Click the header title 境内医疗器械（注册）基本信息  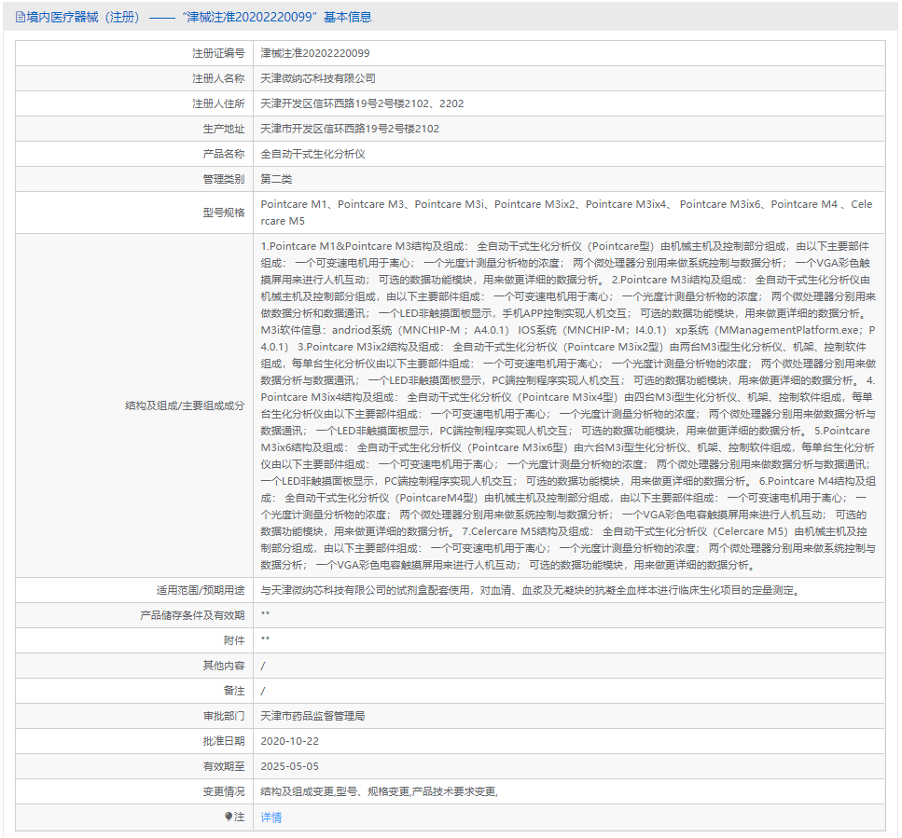coord(199,17)
